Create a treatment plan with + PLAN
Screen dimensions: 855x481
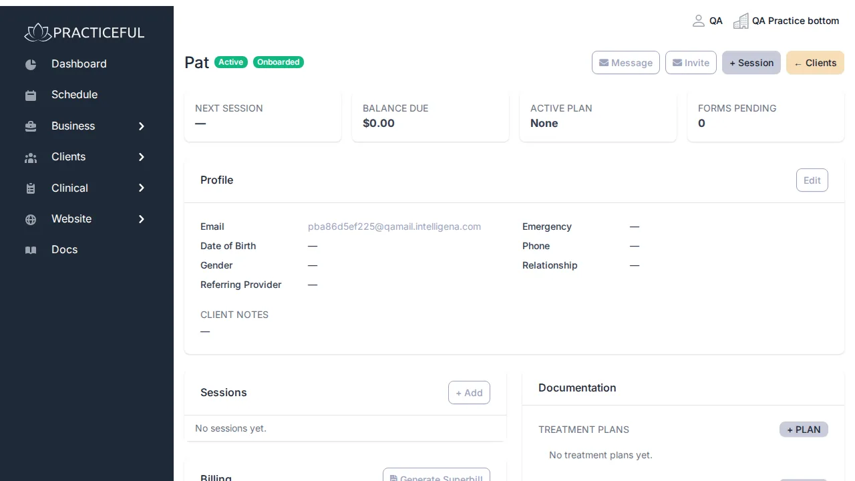[x=804, y=430]
